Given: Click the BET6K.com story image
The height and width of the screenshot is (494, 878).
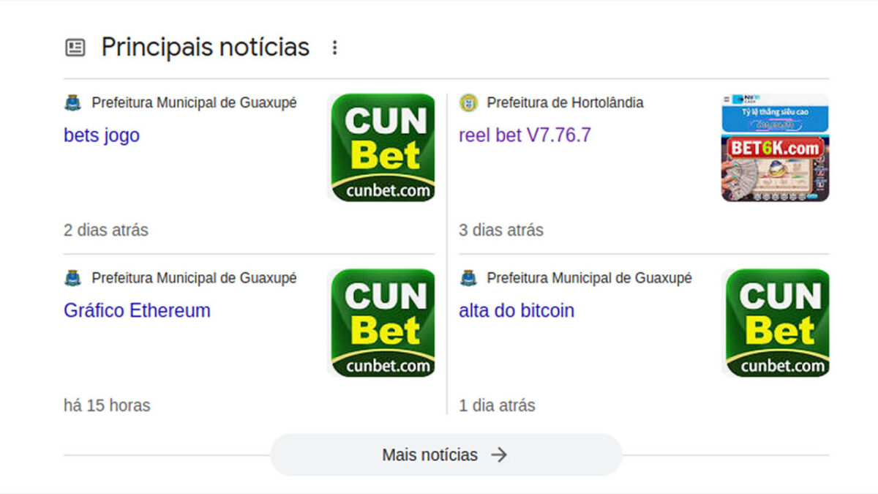Looking at the screenshot, I should click(775, 146).
